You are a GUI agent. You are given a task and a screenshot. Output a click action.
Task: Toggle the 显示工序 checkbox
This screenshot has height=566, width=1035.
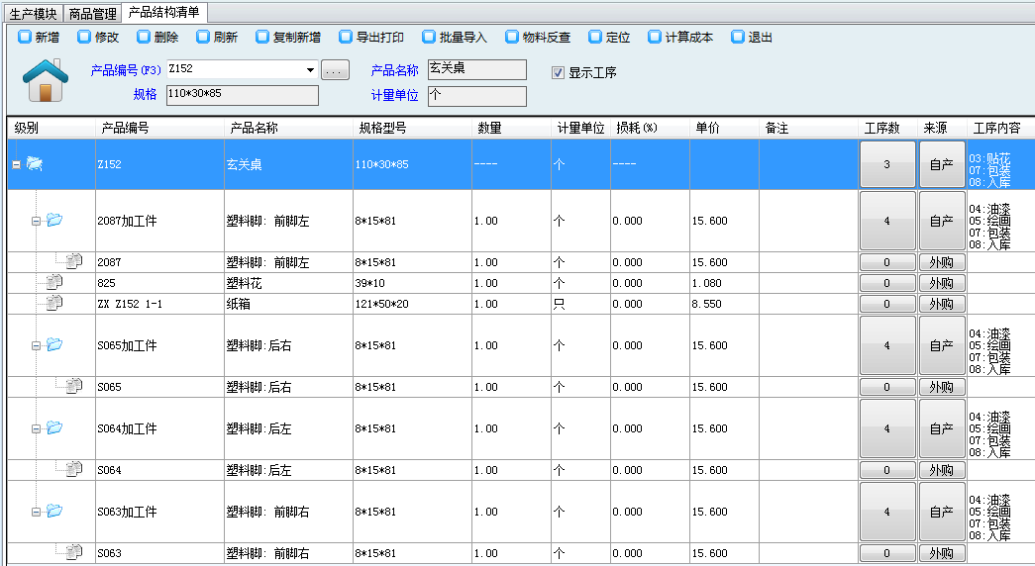pyautogui.click(x=559, y=72)
